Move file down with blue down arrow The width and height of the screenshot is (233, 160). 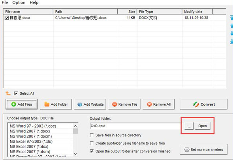coord(231,33)
